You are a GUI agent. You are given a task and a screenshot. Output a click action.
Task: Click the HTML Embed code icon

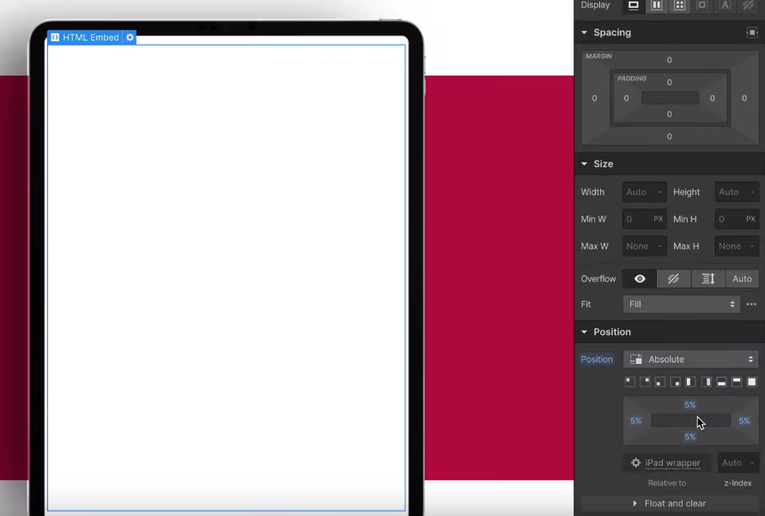coord(55,37)
